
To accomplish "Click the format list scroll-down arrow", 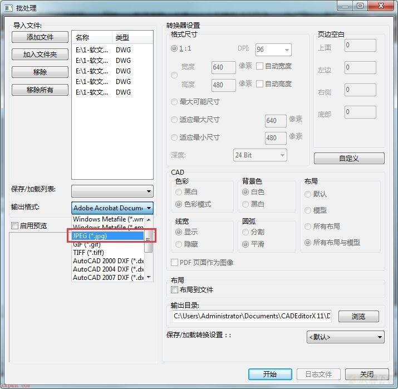I will click(x=149, y=277).
